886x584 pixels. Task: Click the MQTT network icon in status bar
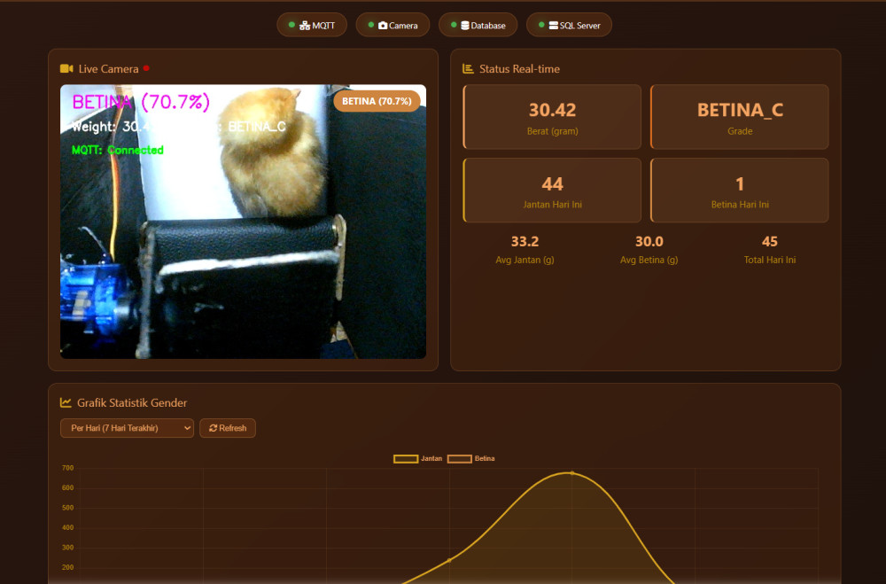305,26
